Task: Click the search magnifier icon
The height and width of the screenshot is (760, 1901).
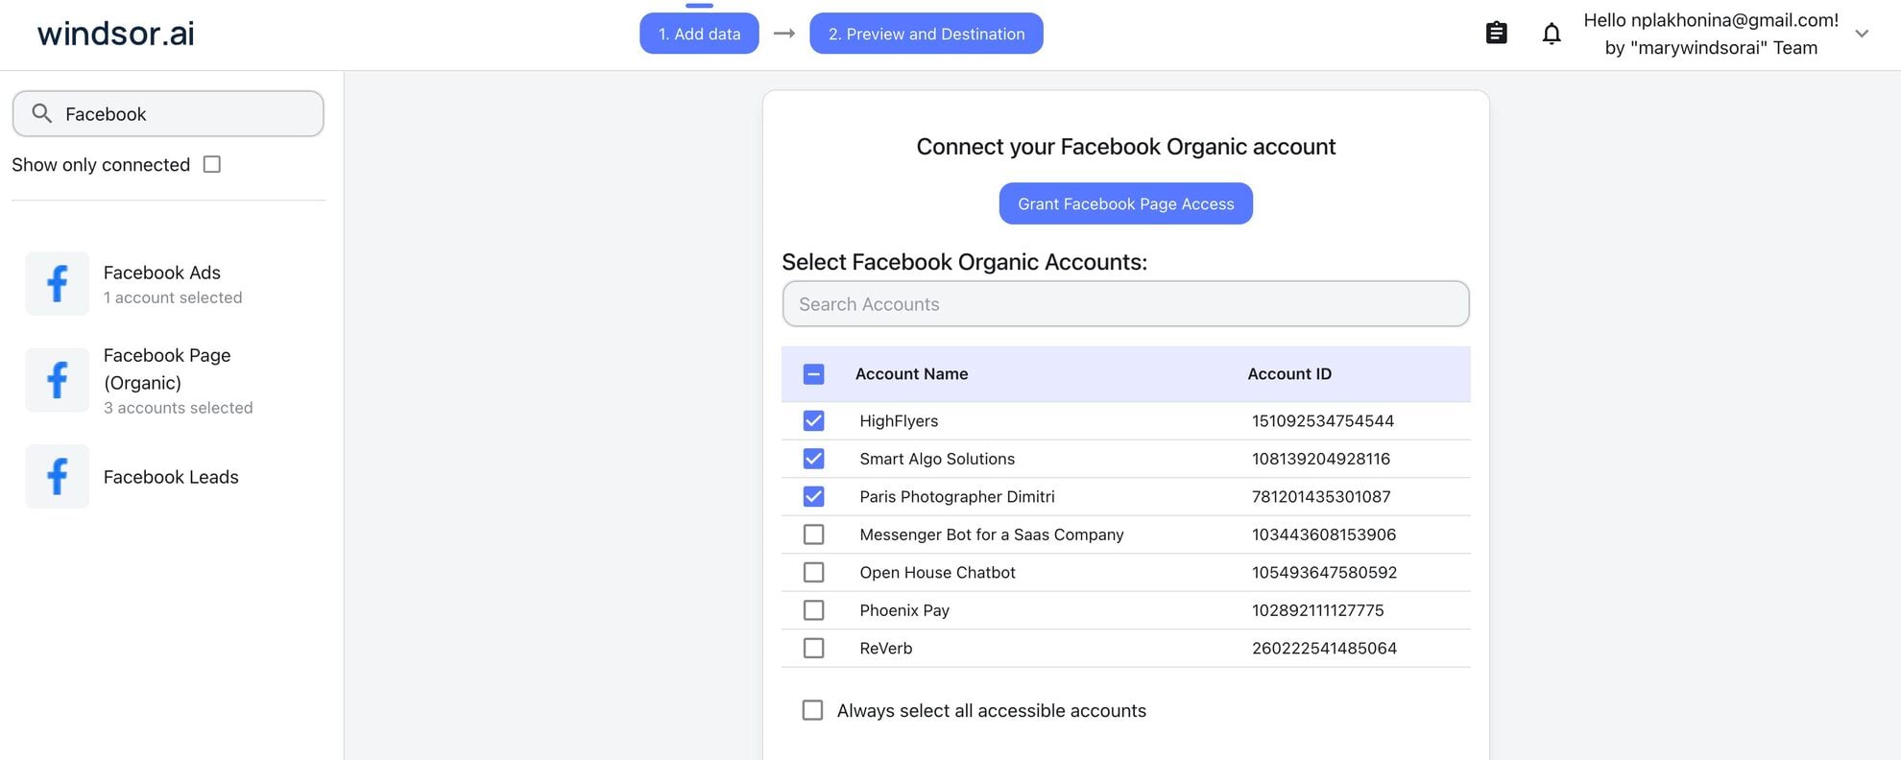Action: [x=41, y=113]
